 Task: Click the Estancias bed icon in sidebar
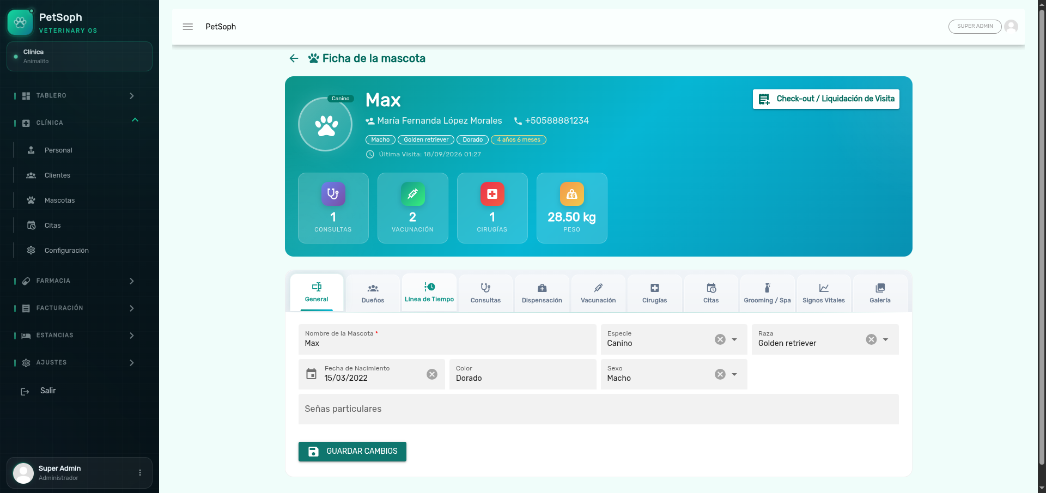click(26, 336)
